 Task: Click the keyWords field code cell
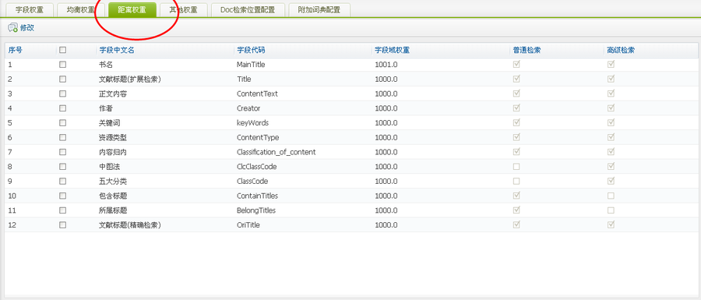252,122
